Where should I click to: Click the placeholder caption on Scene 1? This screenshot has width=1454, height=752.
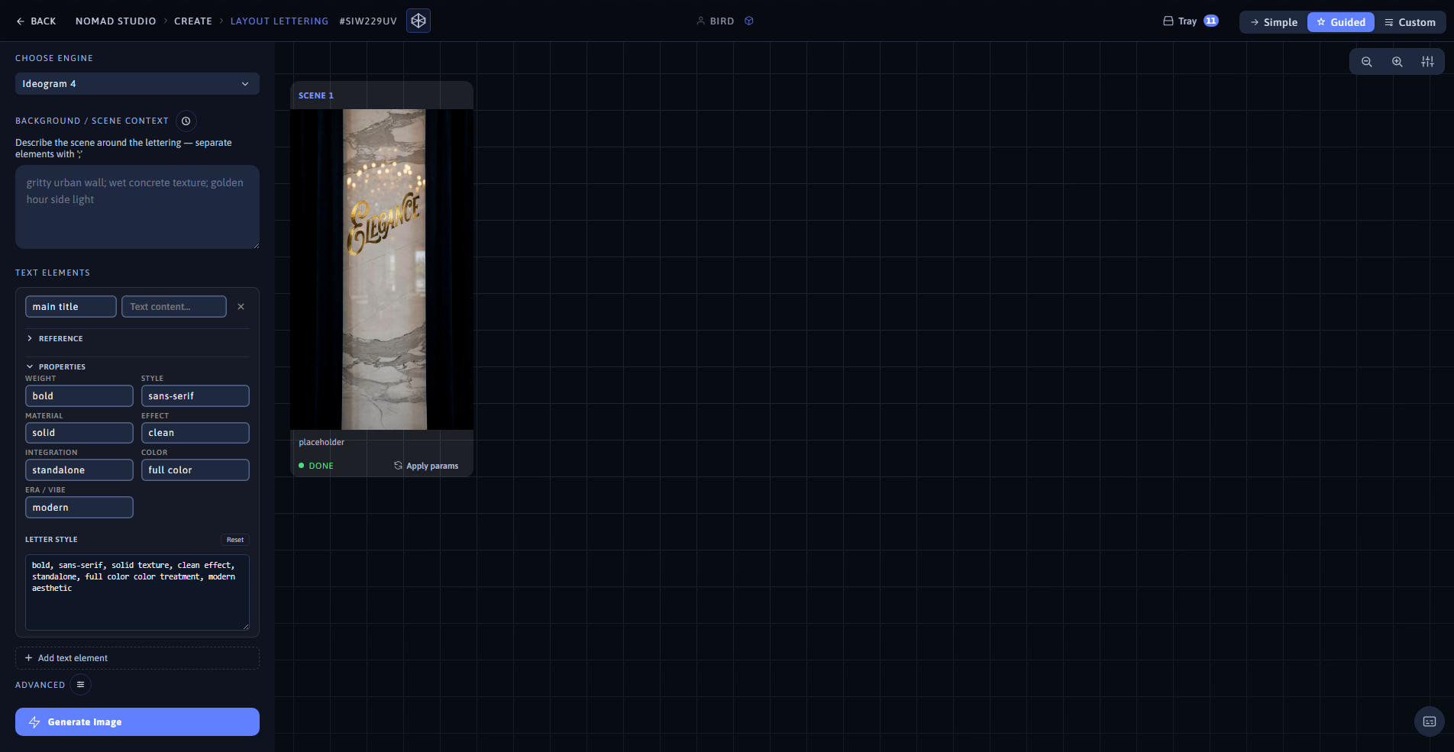click(321, 443)
